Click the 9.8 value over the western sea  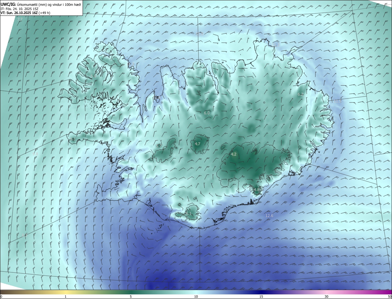click(35, 154)
